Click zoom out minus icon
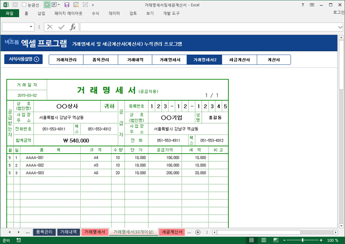The width and height of the screenshot is (345, 244). [284, 240]
